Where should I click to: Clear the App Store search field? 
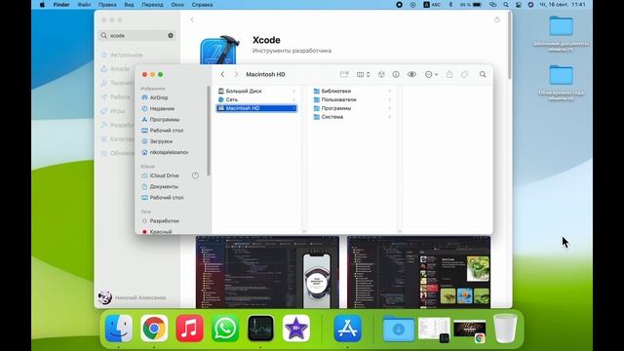[x=171, y=35]
